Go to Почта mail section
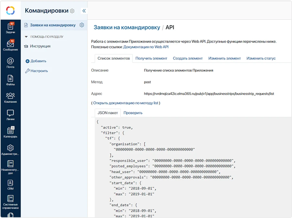 (10, 63)
